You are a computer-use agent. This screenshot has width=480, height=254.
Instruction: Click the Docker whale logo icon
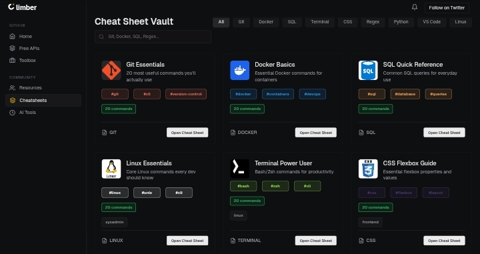240,71
